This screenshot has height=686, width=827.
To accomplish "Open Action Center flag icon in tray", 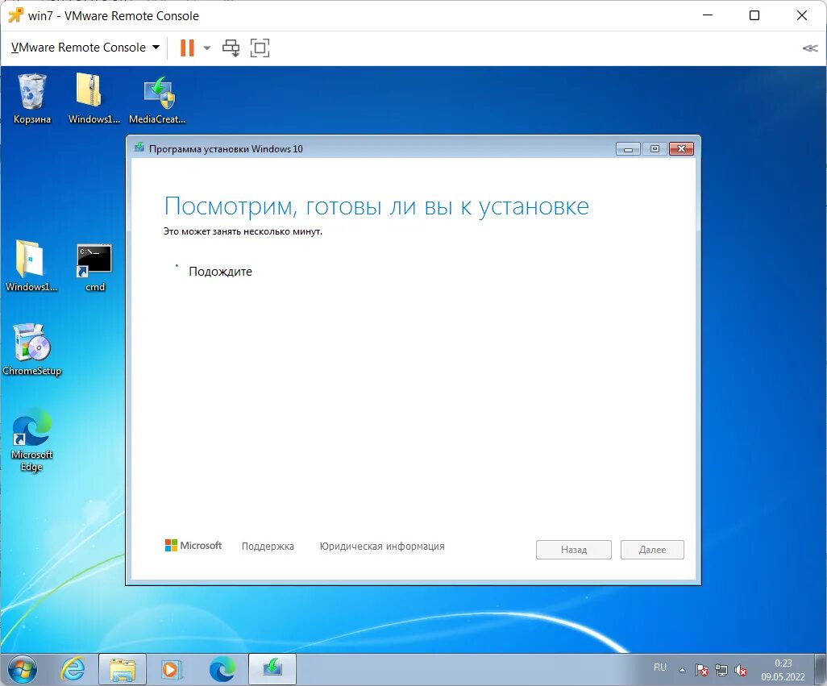I will coord(701,670).
